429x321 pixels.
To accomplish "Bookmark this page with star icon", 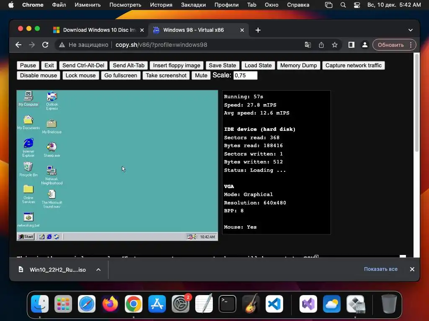I will tap(335, 45).
